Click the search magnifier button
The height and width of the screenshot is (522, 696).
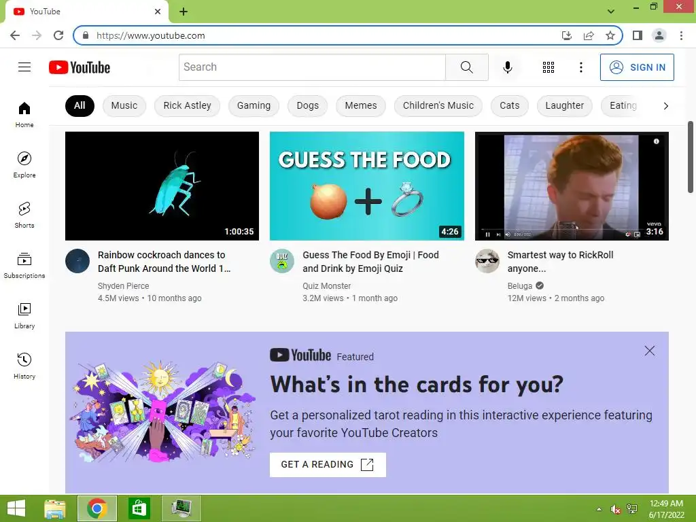tap(466, 67)
